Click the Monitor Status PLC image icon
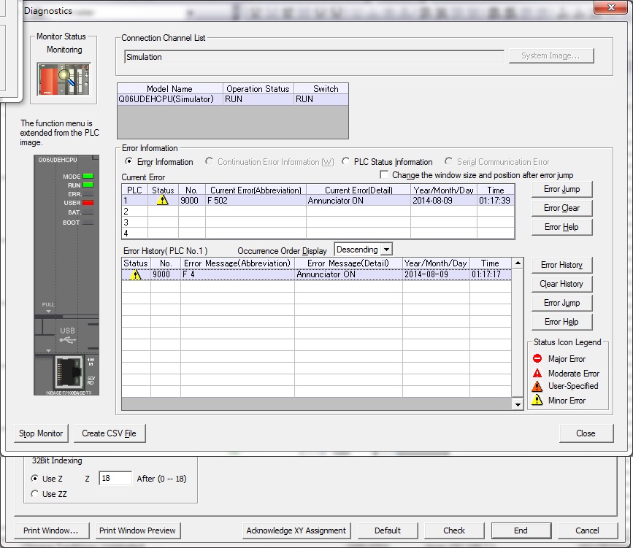Viewport: 633px width, 548px height. pos(64,78)
